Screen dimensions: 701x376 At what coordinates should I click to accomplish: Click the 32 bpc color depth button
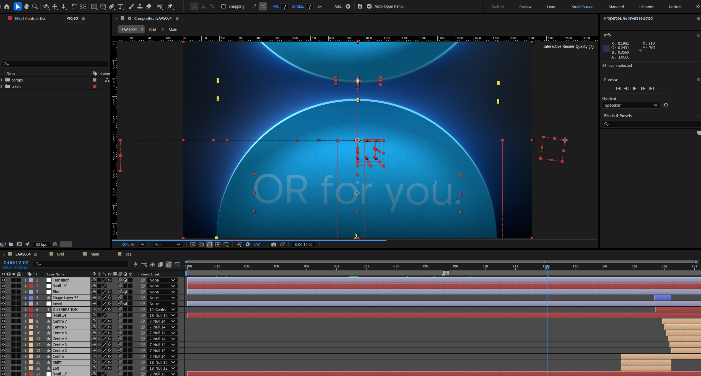[41, 244]
